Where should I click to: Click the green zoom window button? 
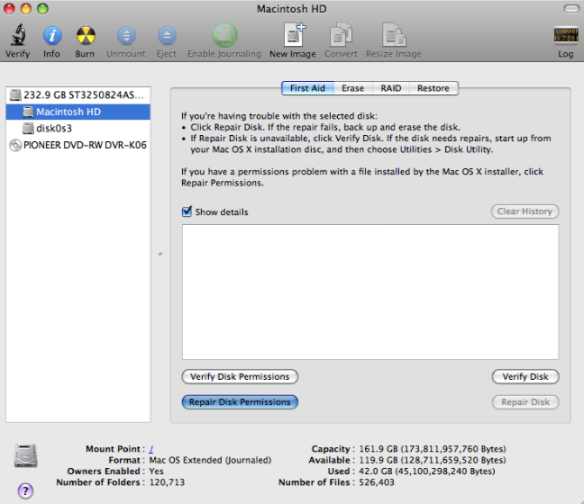coord(43,9)
